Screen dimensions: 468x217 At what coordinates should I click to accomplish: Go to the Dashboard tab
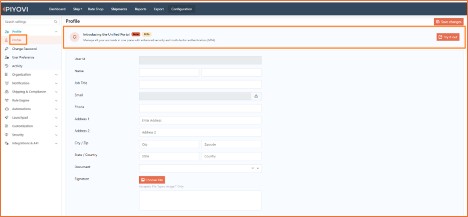[x=57, y=9]
